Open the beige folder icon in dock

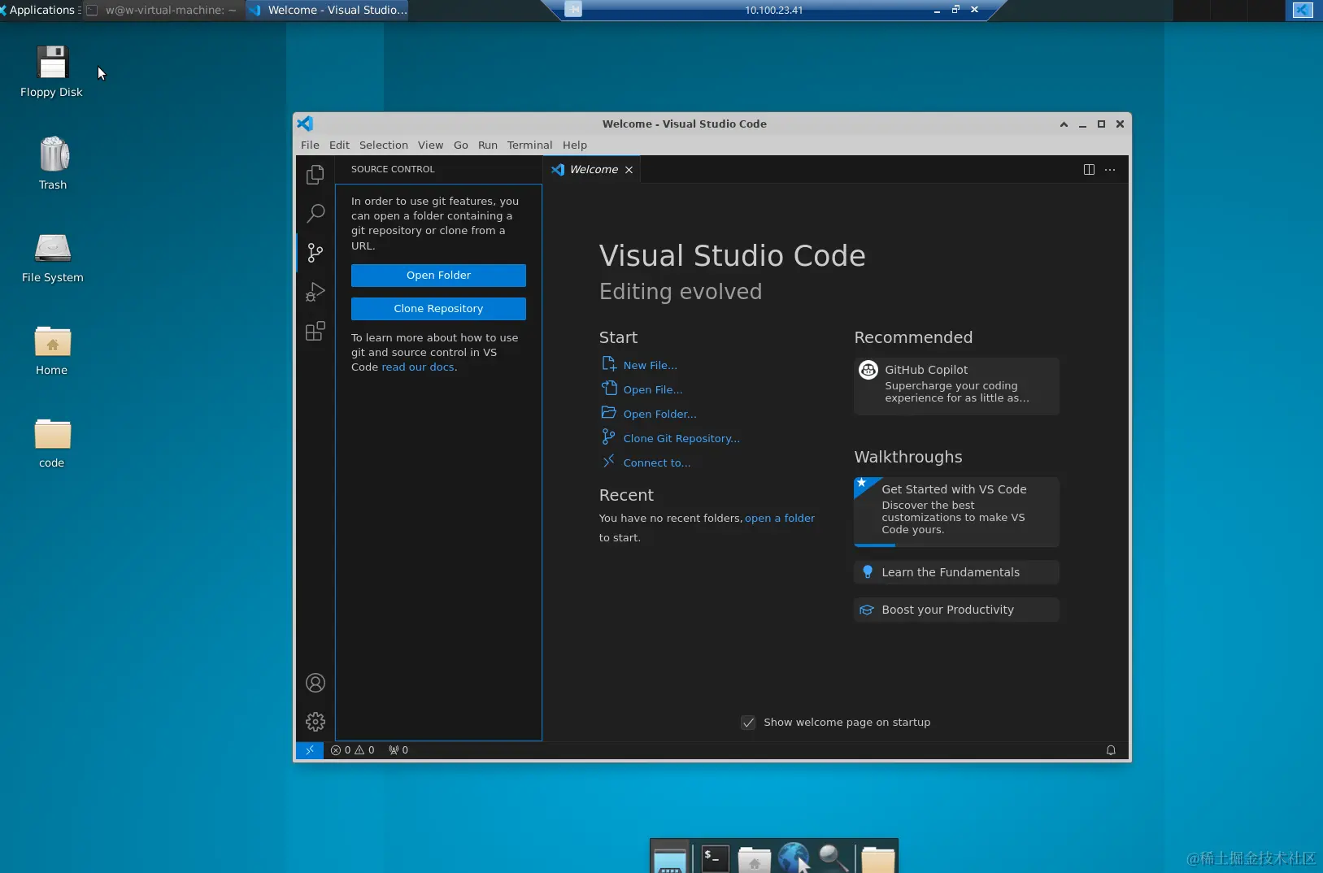(x=877, y=858)
